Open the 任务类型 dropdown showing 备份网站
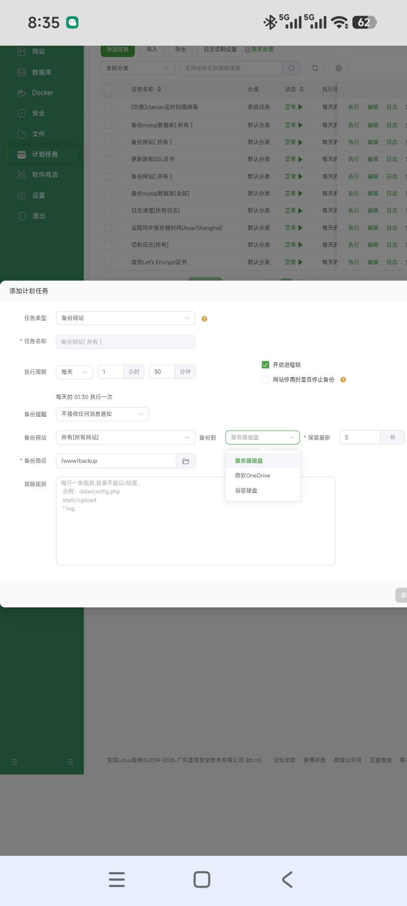The width and height of the screenshot is (407, 906). click(x=125, y=318)
